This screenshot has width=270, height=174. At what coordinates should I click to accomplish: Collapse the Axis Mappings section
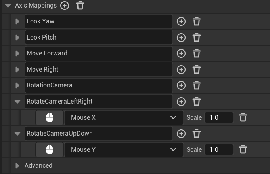(x=8, y=6)
